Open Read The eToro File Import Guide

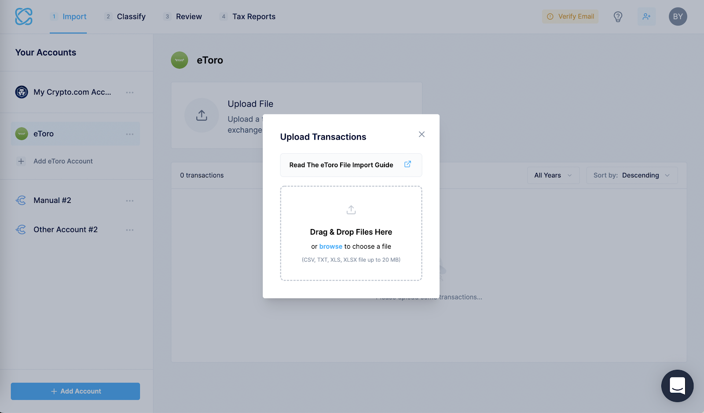tap(351, 165)
